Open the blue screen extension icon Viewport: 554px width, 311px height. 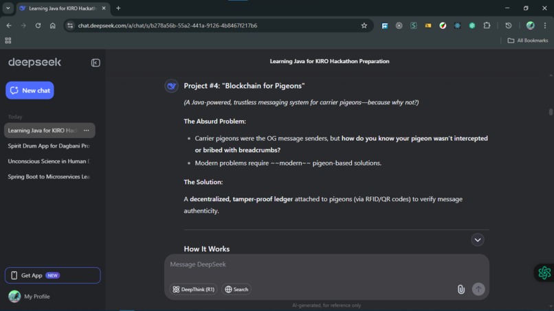(x=384, y=25)
